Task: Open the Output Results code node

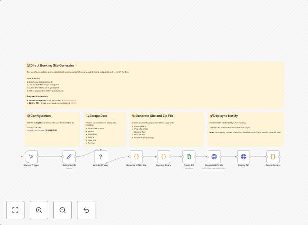Action: coord(273,157)
